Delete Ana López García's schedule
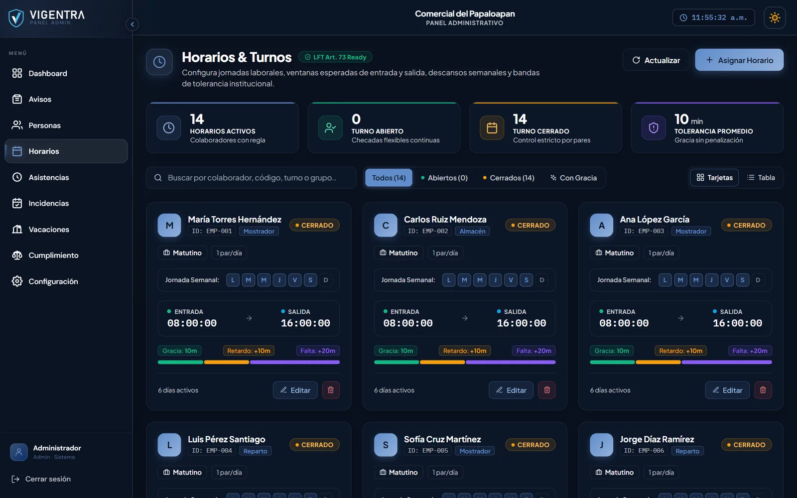The height and width of the screenshot is (498, 797). [x=763, y=390]
